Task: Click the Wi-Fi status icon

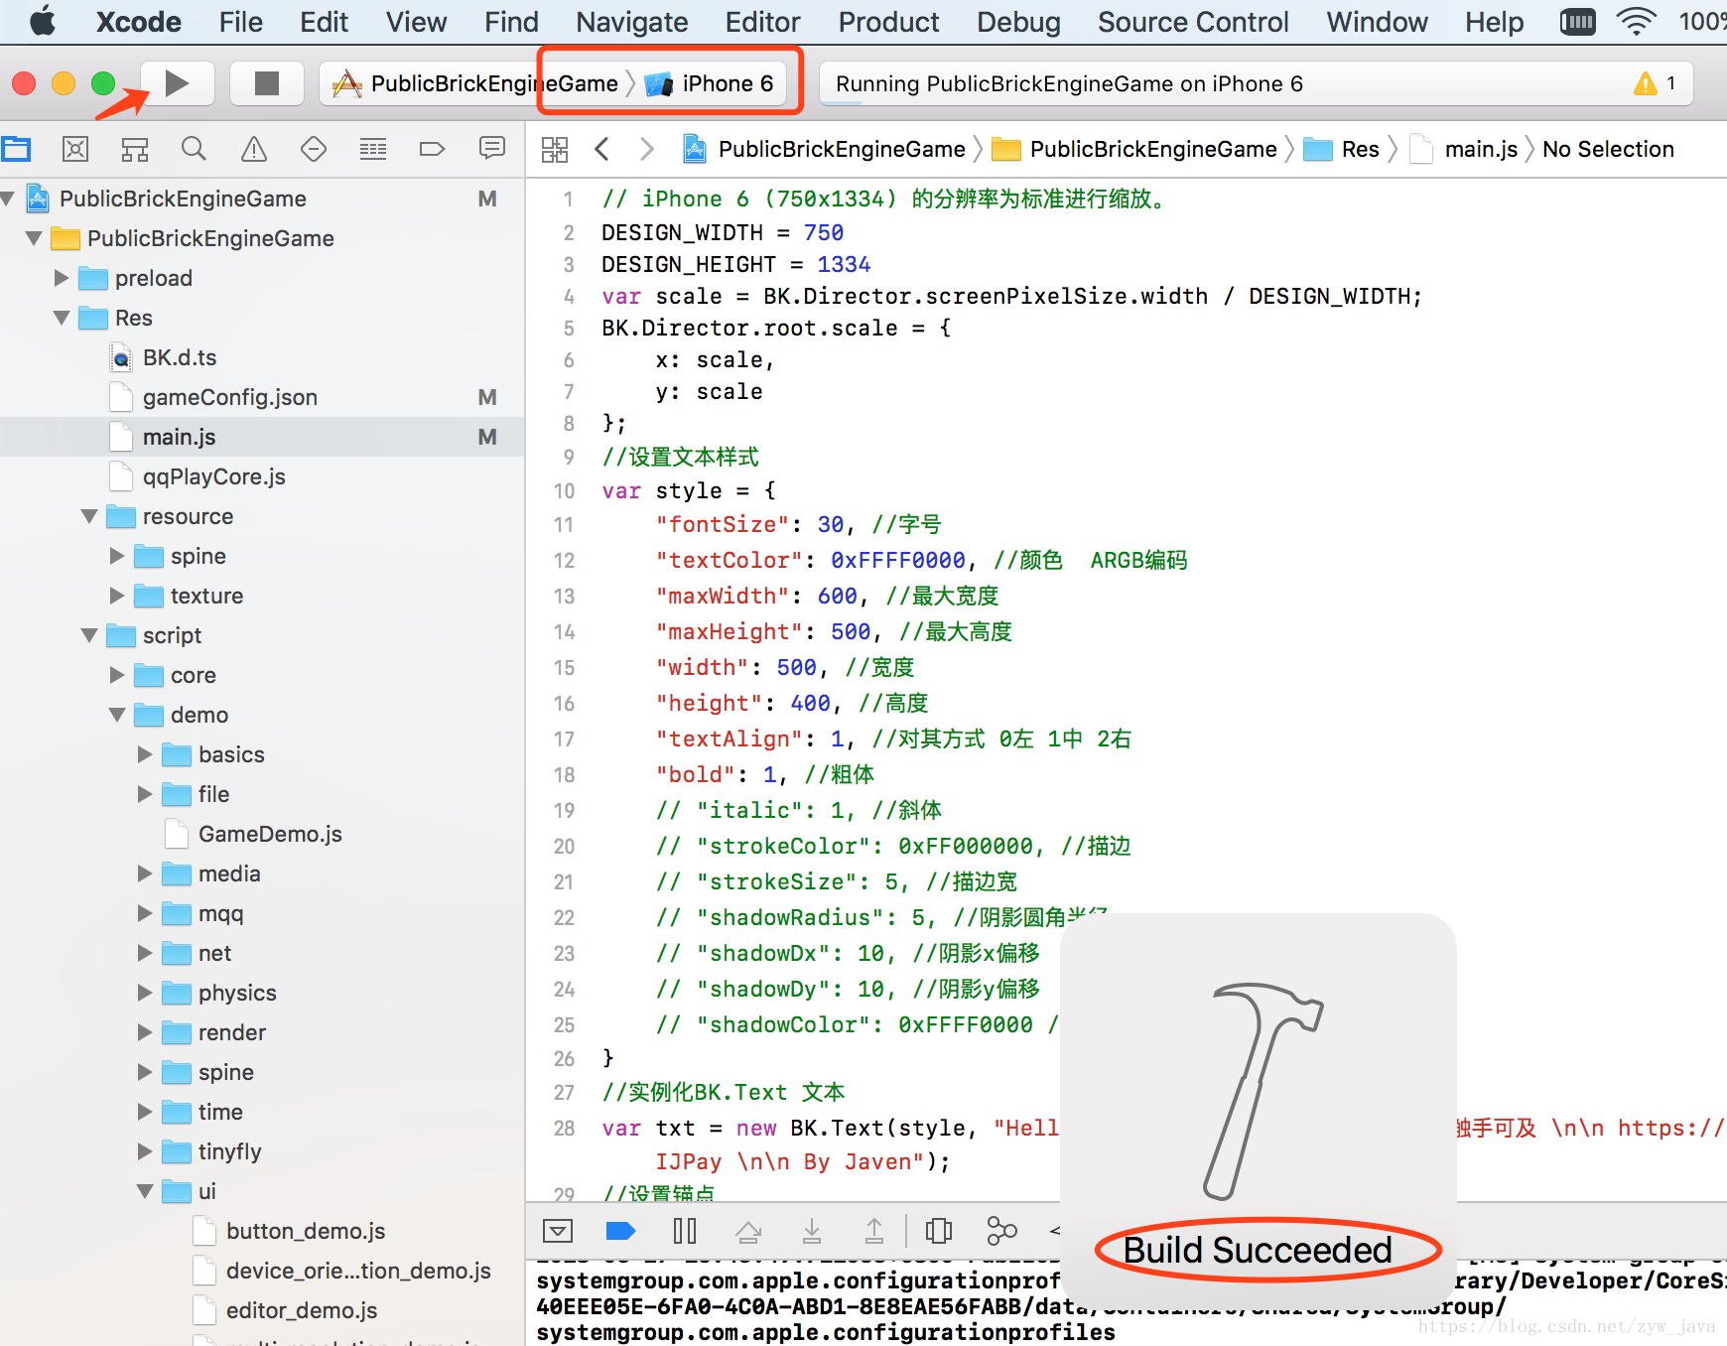Action: click(1636, 21)
